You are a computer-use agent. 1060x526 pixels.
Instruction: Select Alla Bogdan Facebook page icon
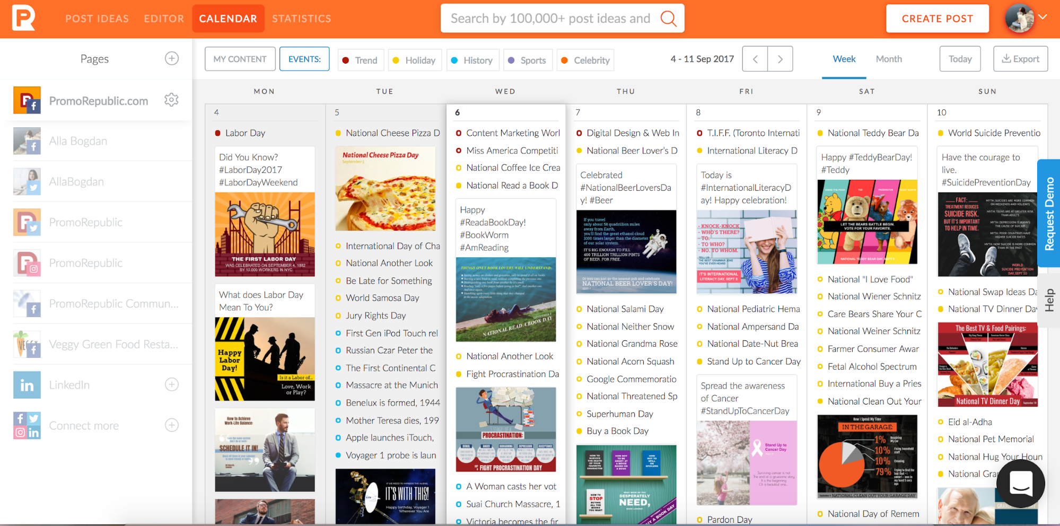(27, 141)
